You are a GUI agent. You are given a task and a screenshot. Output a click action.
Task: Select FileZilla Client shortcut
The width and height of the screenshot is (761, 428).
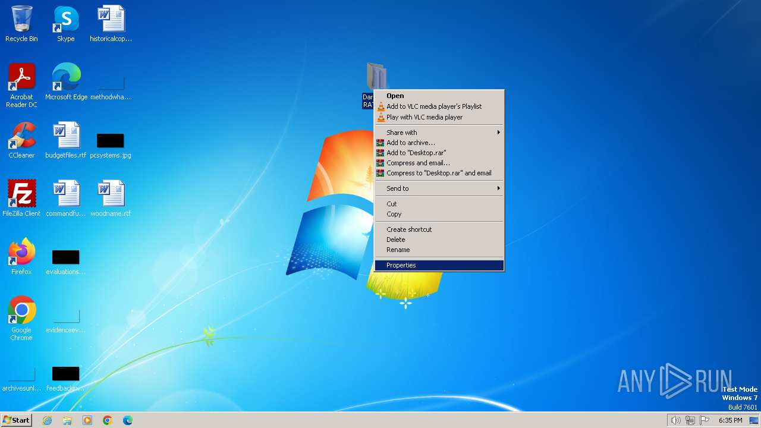21,199
